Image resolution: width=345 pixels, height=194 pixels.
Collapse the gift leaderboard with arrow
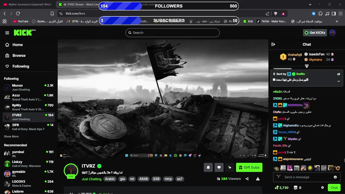tap(307, 66)
